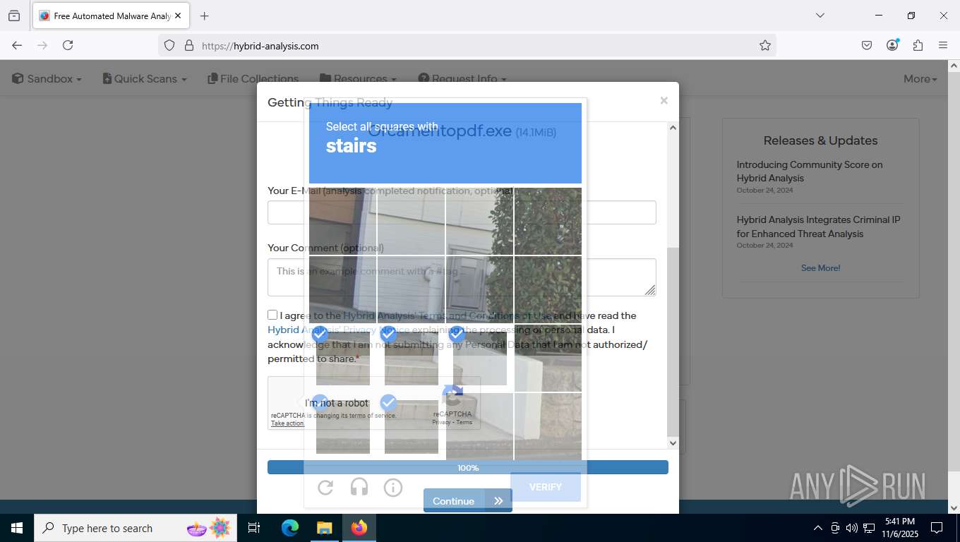The image size is (960, 542).
Task: Open the Quick Scans dropdown menu
Action: 145,79
